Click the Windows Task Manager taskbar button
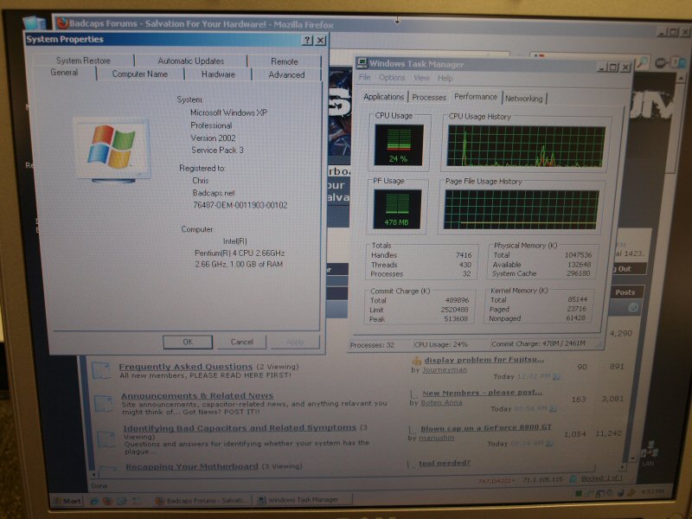 pyautogui.click(x=304, y=500)
